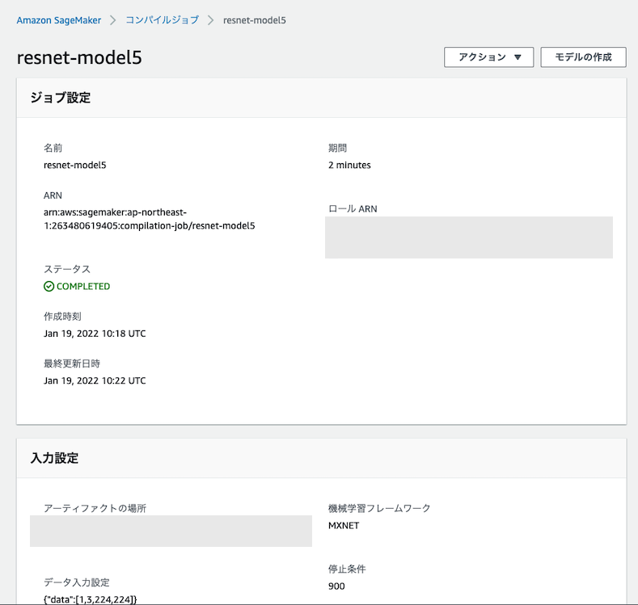
Task: Click the 期間 value 2 minutes
Action: click(349, 165)
